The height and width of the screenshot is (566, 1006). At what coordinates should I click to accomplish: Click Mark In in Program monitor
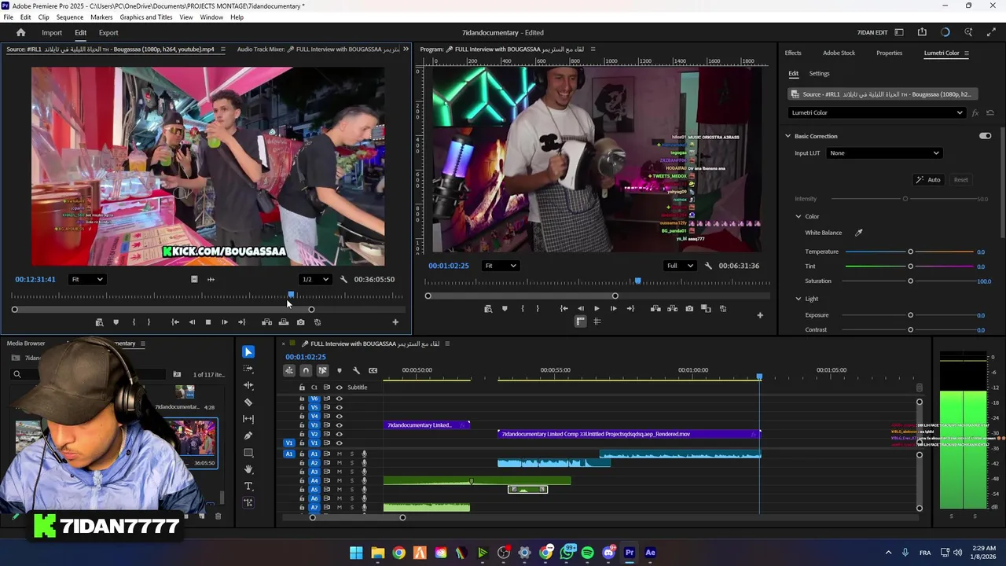coord(523,309)
